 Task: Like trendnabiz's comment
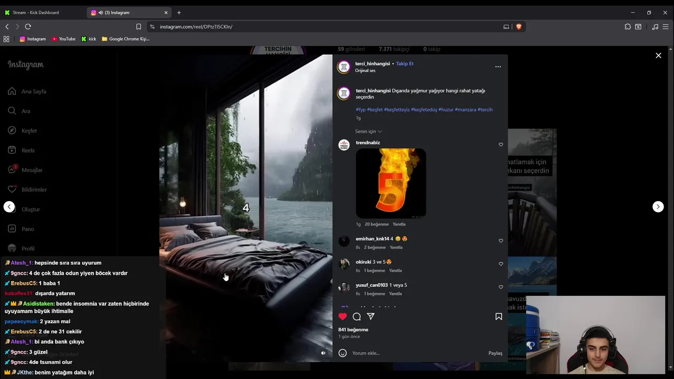coord(501,145)
